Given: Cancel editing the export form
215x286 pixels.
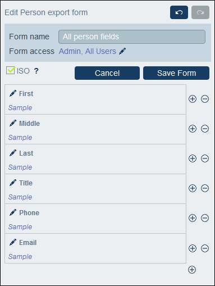Looking at the screenshot, I should (107, 73).
